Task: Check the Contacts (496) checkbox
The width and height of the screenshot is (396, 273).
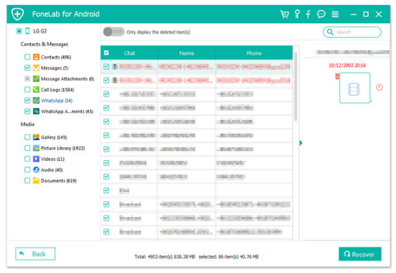Action: pos(27,57)
